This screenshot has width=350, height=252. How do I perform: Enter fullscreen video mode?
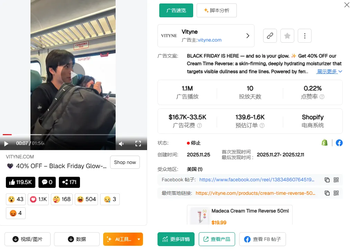[138, 144]
